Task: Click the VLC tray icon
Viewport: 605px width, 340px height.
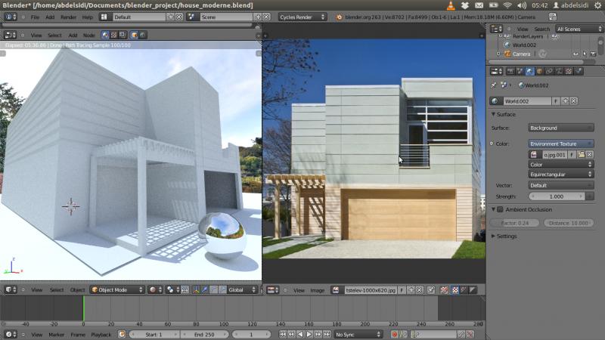Action: point(451,5)
